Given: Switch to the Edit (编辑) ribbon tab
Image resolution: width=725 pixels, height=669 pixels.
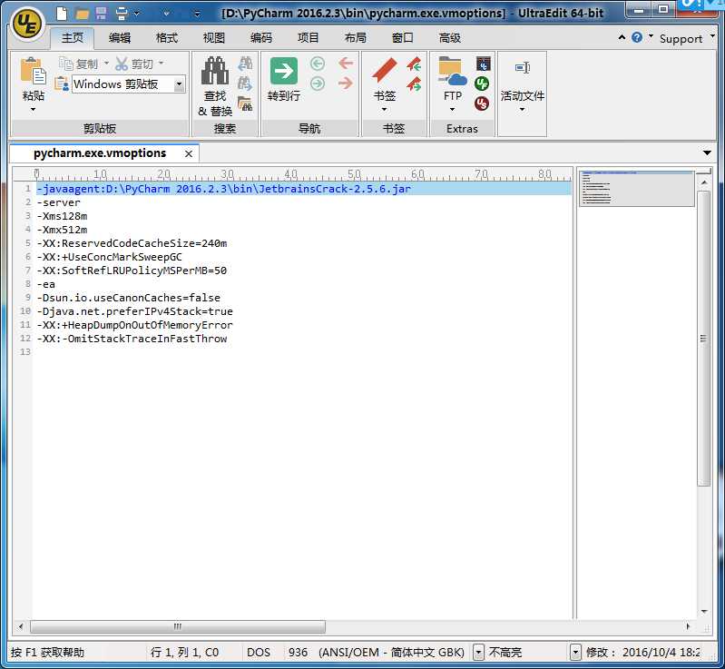Looking at the screenshot, I should click(x=120, y=37).
